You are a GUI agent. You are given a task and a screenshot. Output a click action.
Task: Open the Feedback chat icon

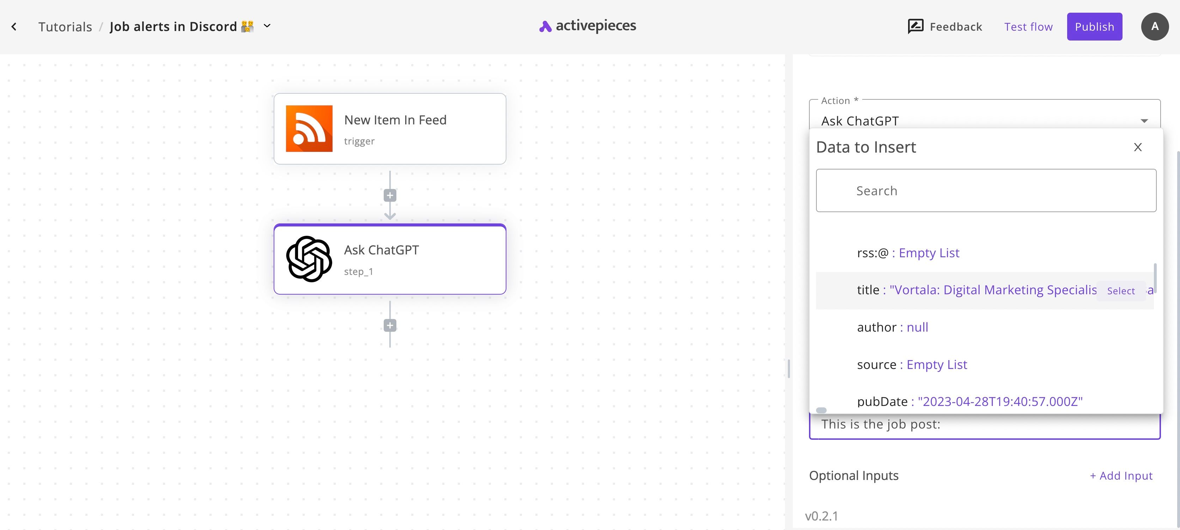pos(915,26)
